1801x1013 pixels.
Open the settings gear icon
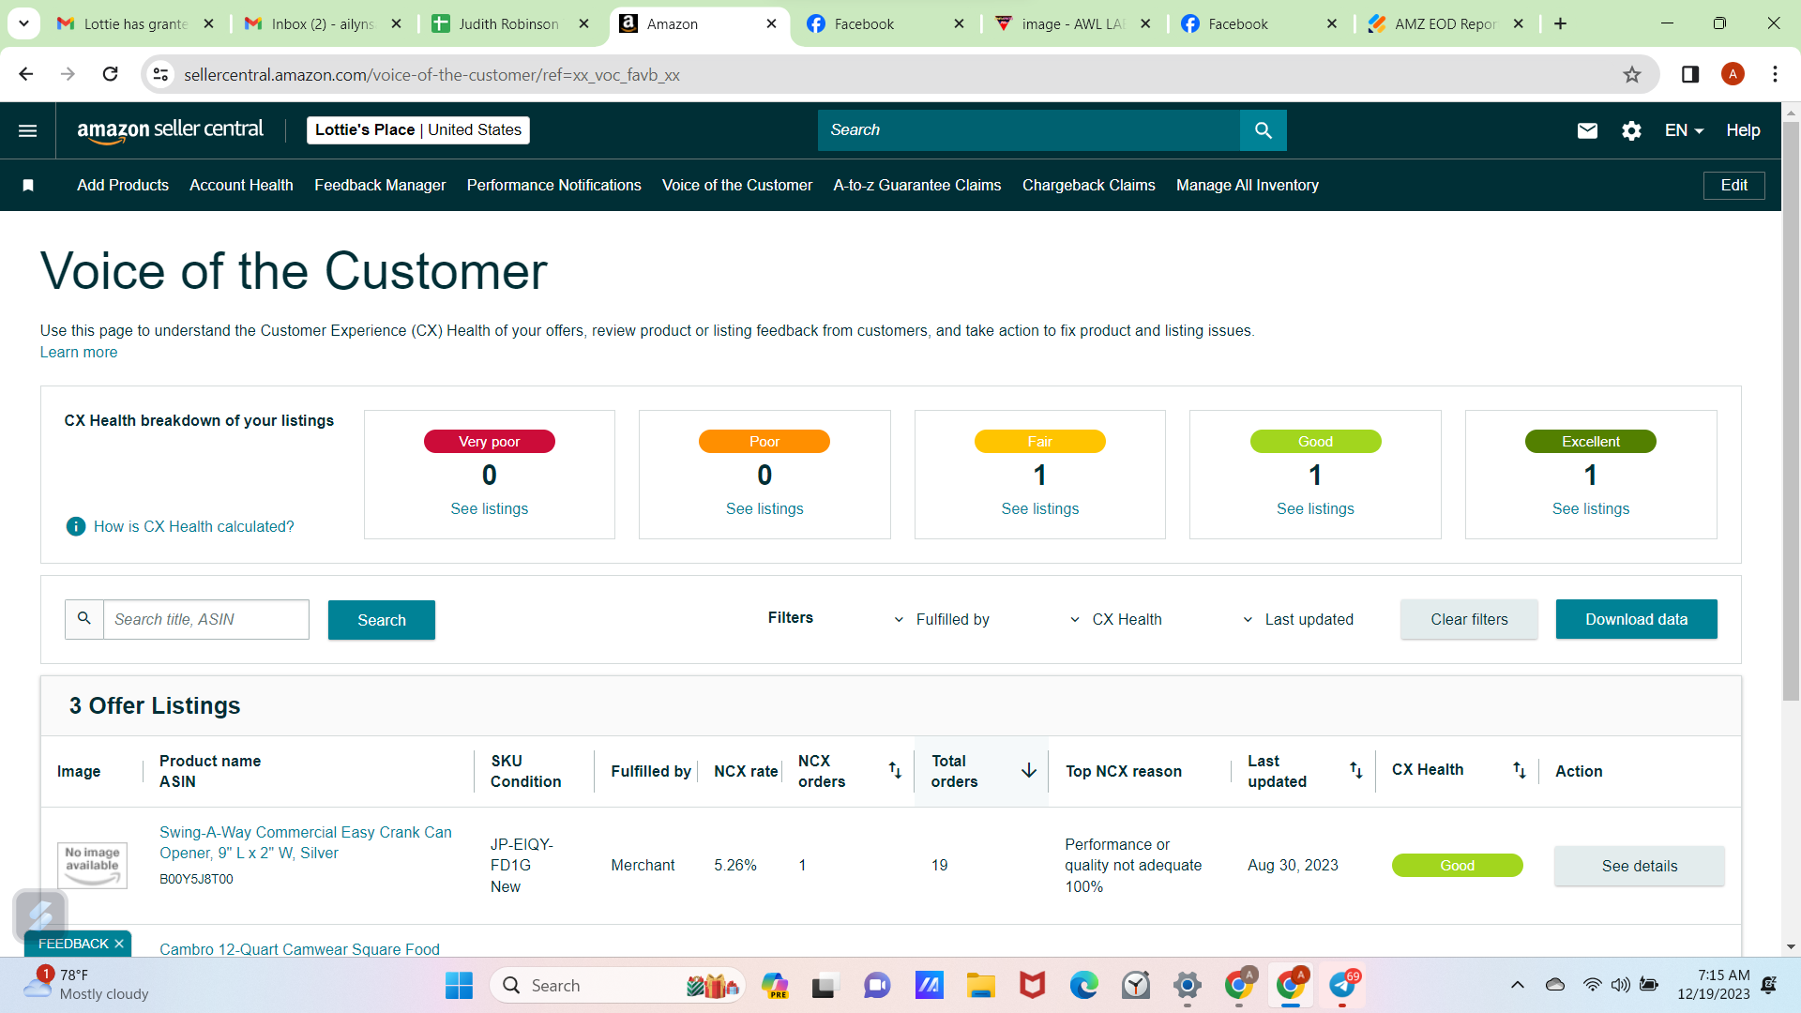pyautogui.click(x=1631, y=130)
